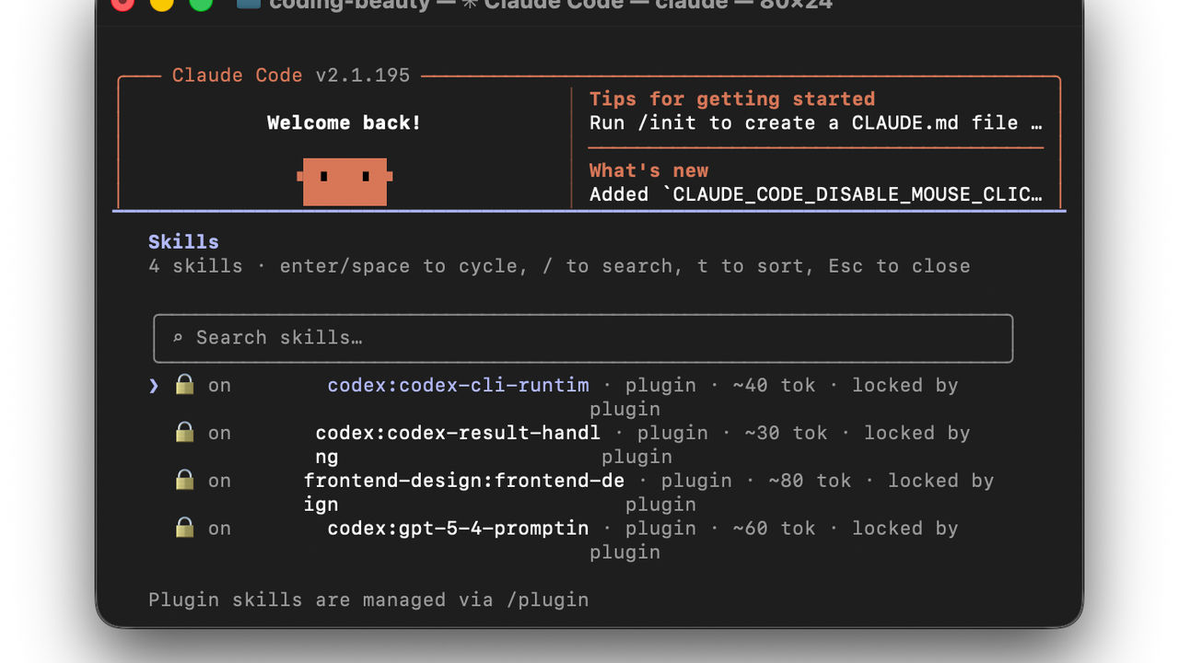Toggle the 'on' state for codex:codex-result-handl
Image resolution: width=1179 pixels, height=663 pixels.
[x=219, y=433]
